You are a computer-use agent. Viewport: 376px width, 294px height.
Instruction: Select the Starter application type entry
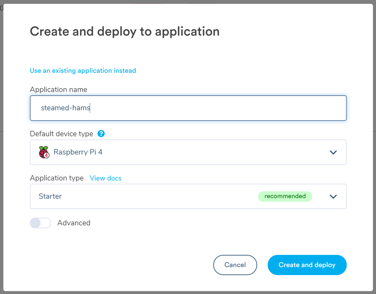point(50,196)
